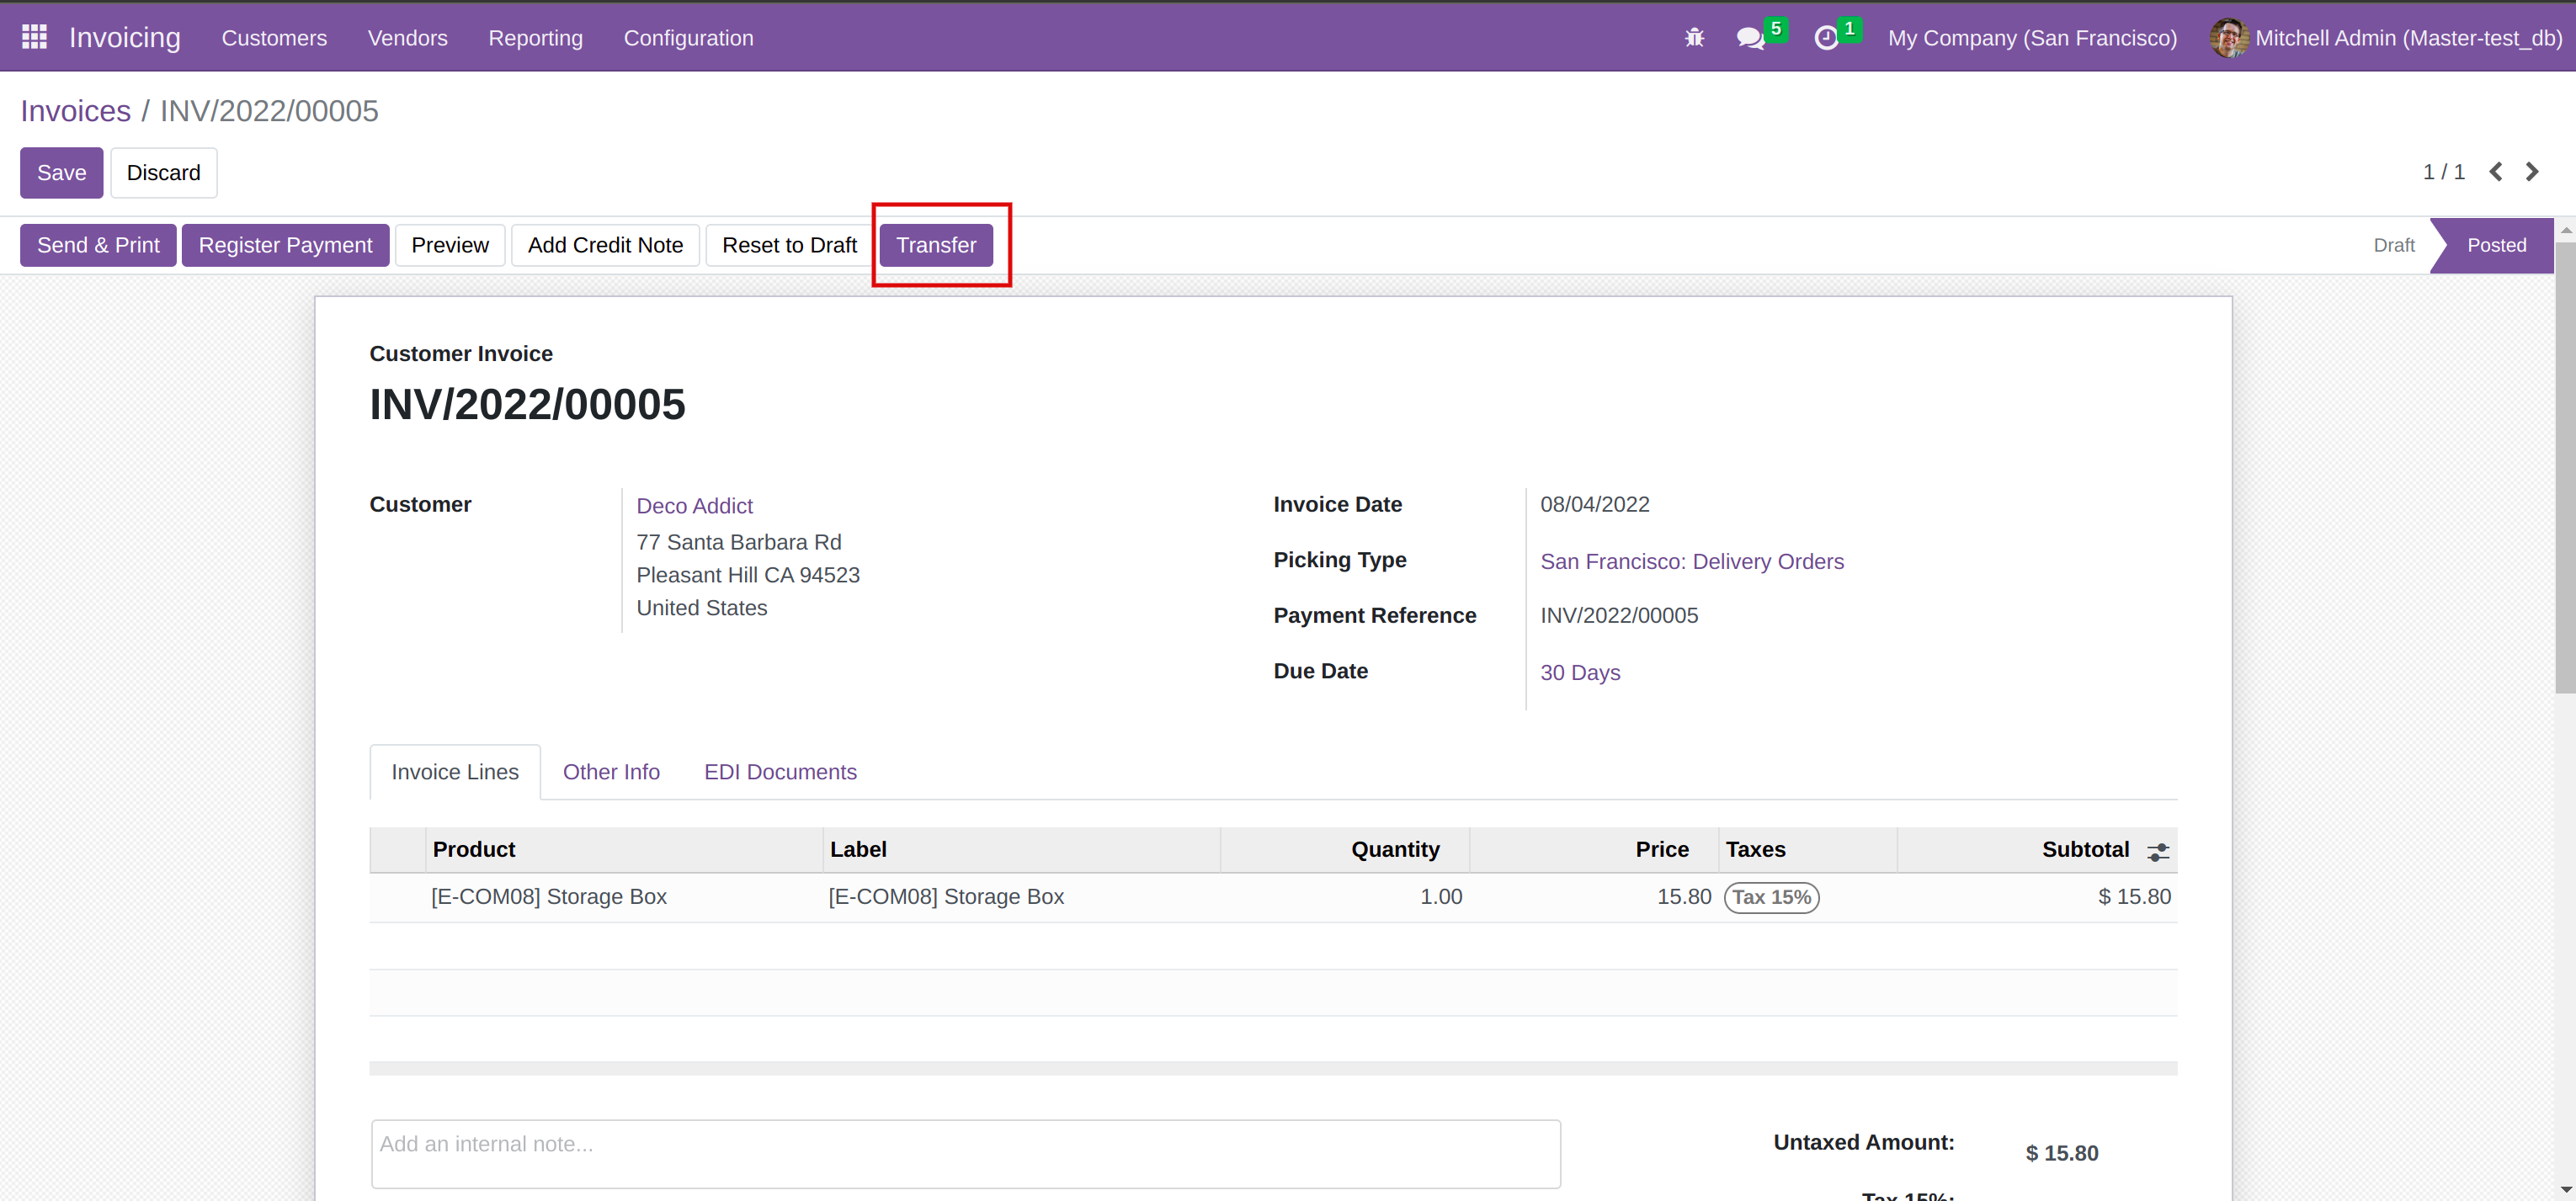
Task: Go to previous record arrow
Action: coord(2496,172)
